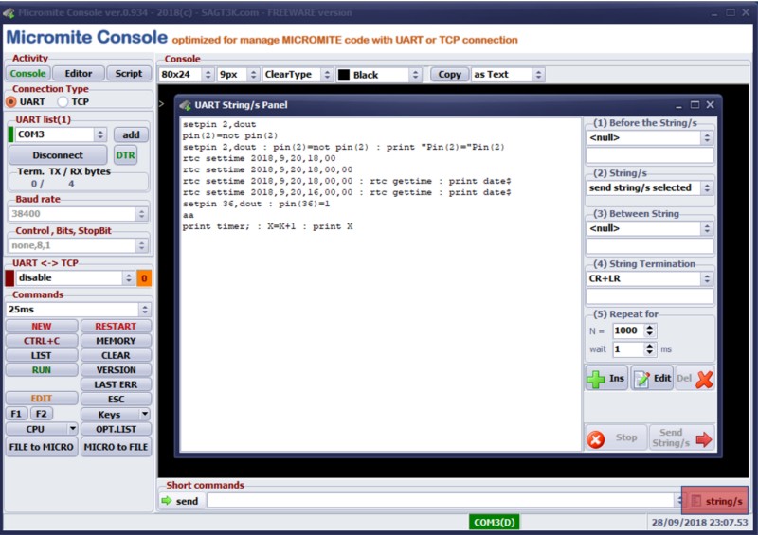Switch to the Script tab
758x535 pixels.
coord(129,73)
